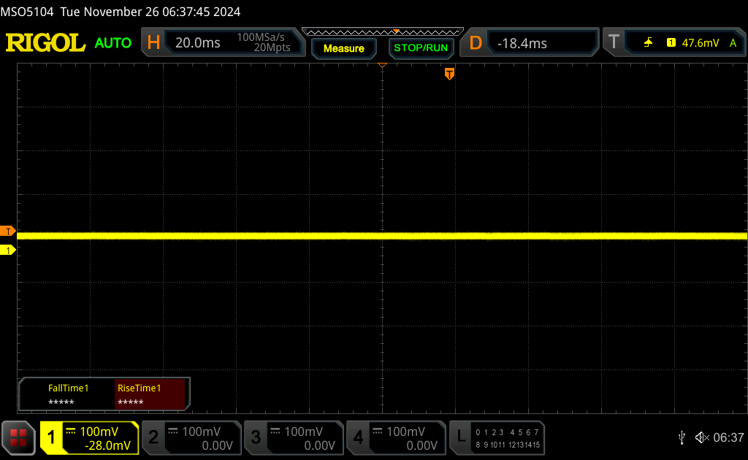
Task: Enable channel 4
Action: point(396,437)
